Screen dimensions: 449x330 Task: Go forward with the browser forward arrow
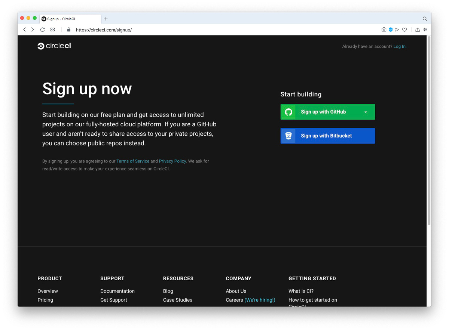(33, 30)
